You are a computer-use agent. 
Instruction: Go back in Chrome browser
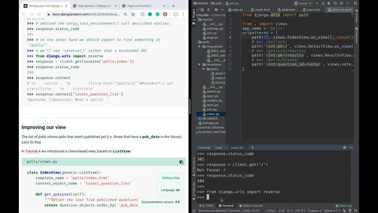24,14
